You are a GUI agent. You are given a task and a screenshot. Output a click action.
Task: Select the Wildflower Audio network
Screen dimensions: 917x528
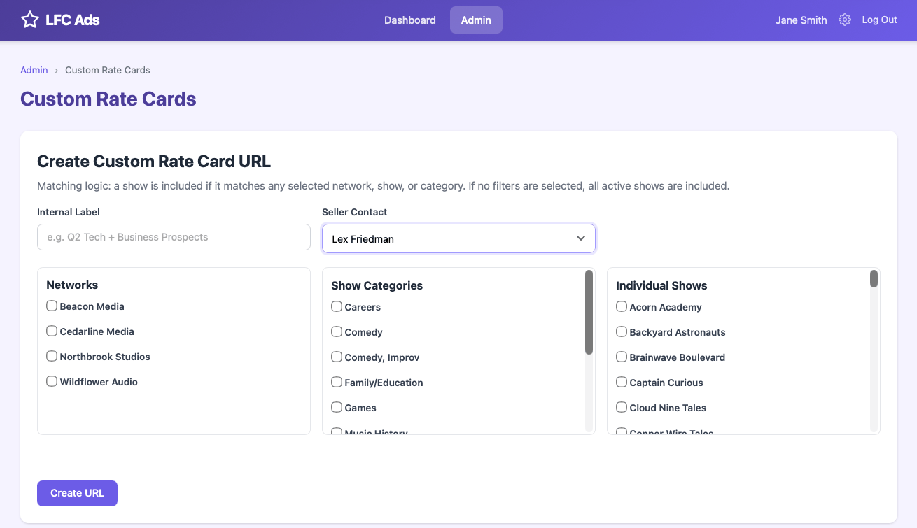coord(51,381)
